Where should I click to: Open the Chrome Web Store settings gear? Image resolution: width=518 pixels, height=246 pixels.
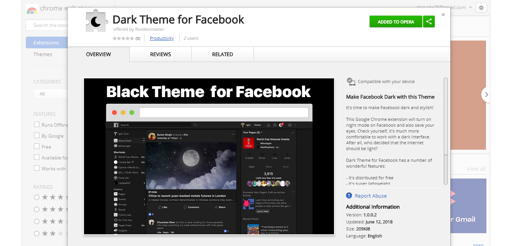click(481, 7)
